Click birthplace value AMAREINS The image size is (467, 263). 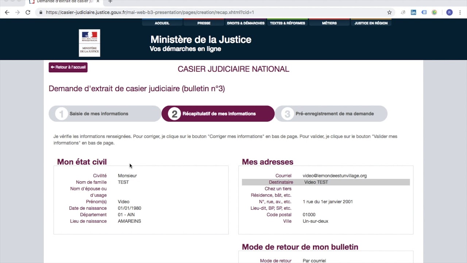click(x=129, y=221)
